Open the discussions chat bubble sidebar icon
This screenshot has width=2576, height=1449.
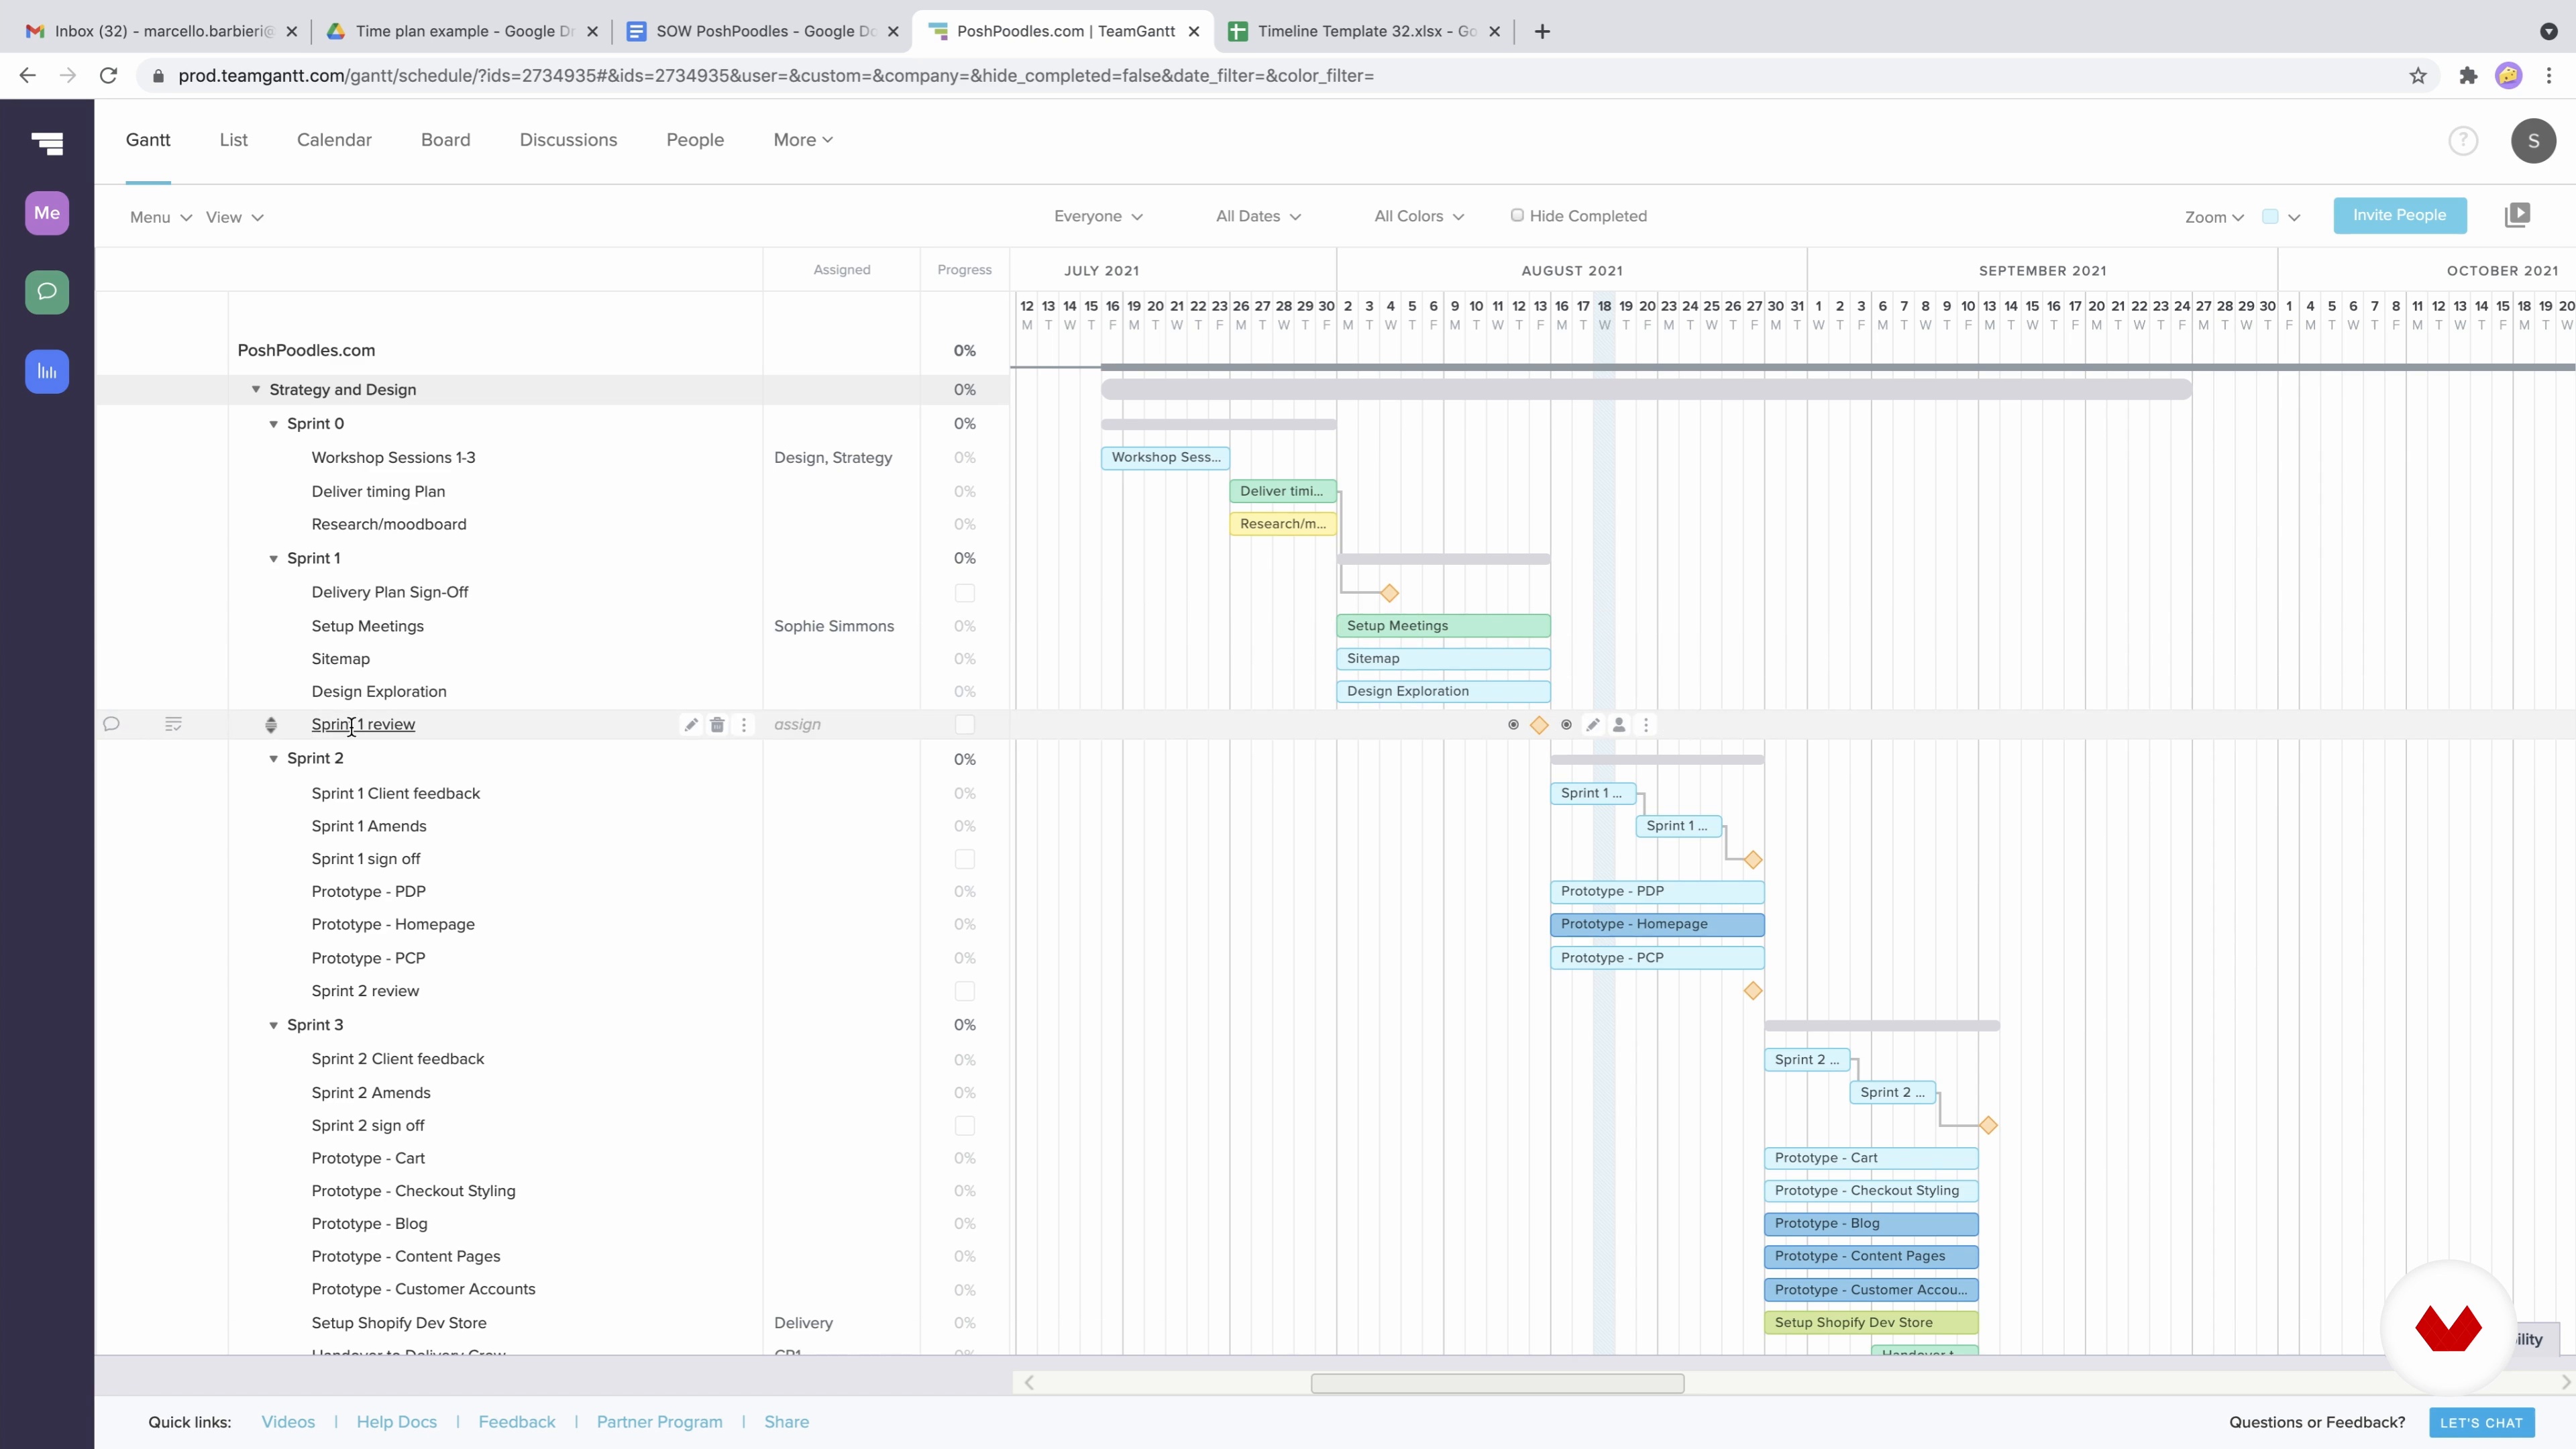click(x=47, y=292)
